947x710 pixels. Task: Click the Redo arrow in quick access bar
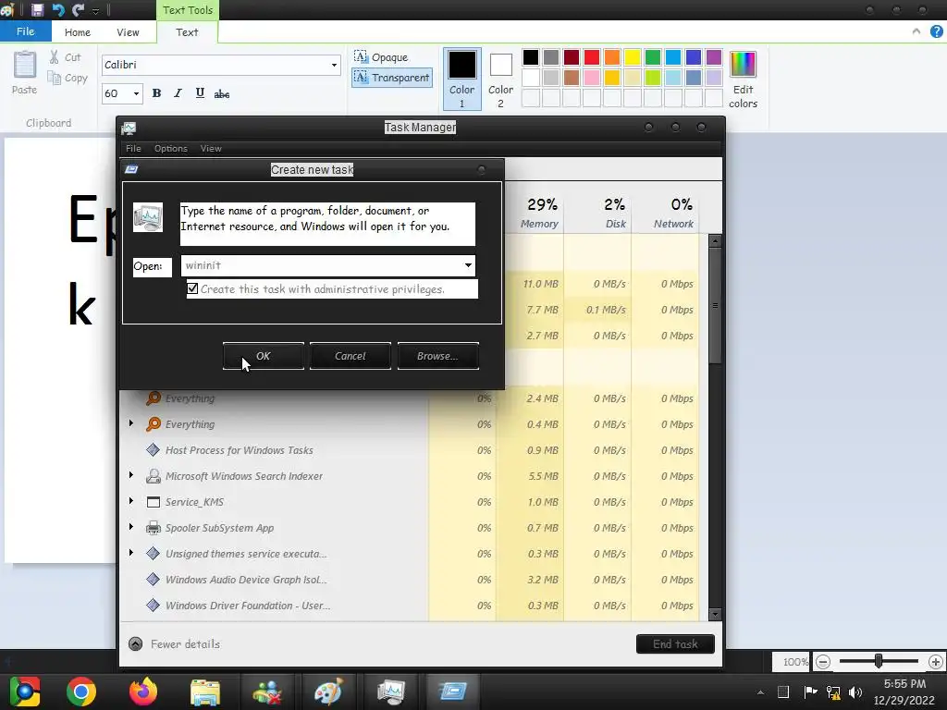click(78, 9)
